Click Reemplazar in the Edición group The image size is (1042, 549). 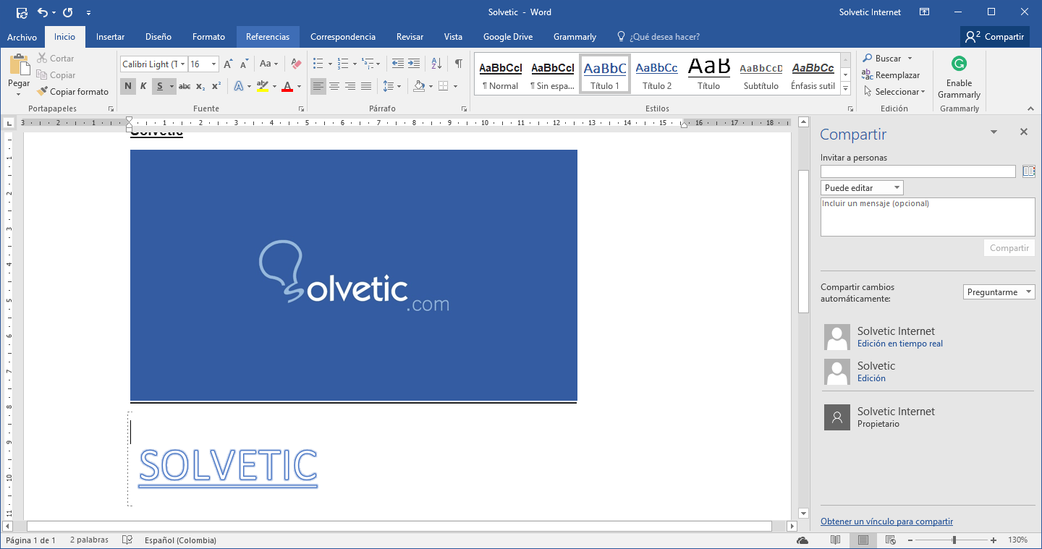[891, 75]
